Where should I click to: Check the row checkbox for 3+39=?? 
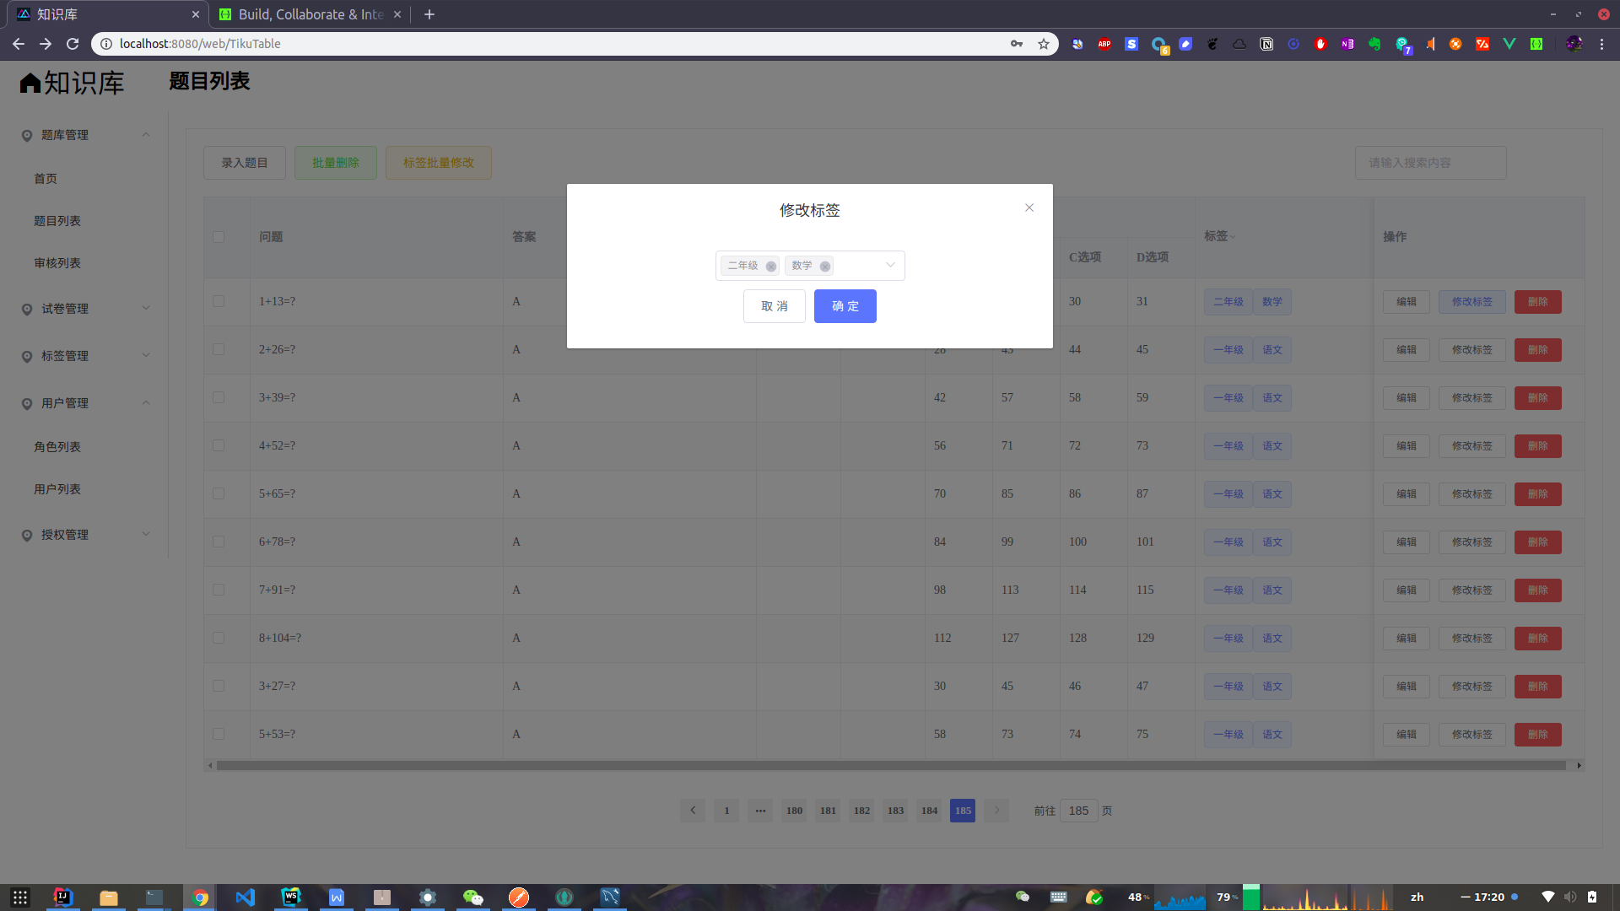coord(219,397)
